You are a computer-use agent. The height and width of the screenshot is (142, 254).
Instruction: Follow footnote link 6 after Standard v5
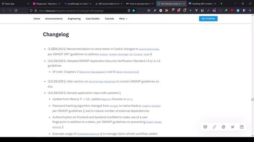pyautogui.click(x=151, y=61)
